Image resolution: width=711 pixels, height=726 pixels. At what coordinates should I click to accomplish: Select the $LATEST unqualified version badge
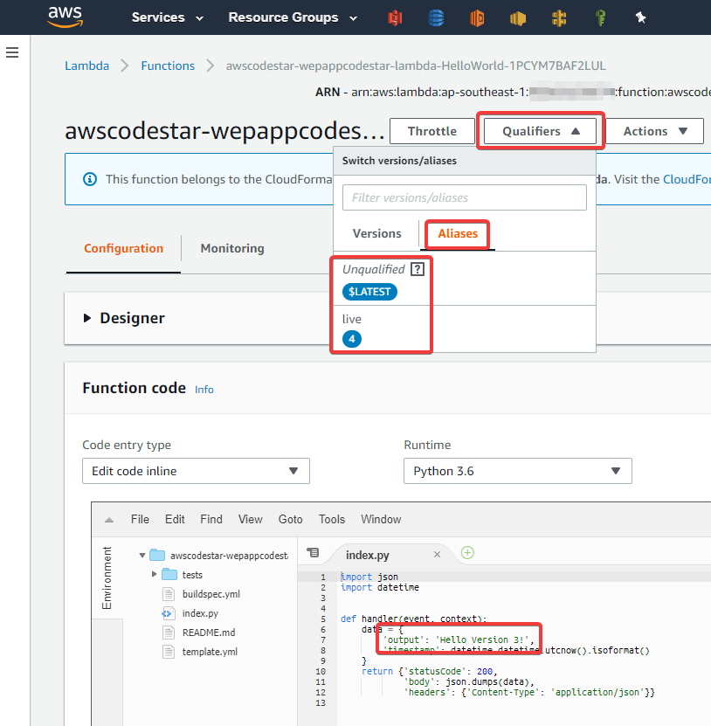(x=369, y=292)
